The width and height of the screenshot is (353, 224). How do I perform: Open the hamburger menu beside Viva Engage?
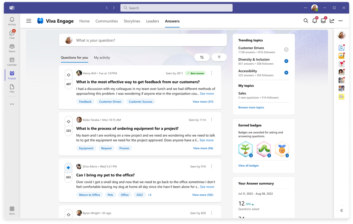(x=29, y=21)
